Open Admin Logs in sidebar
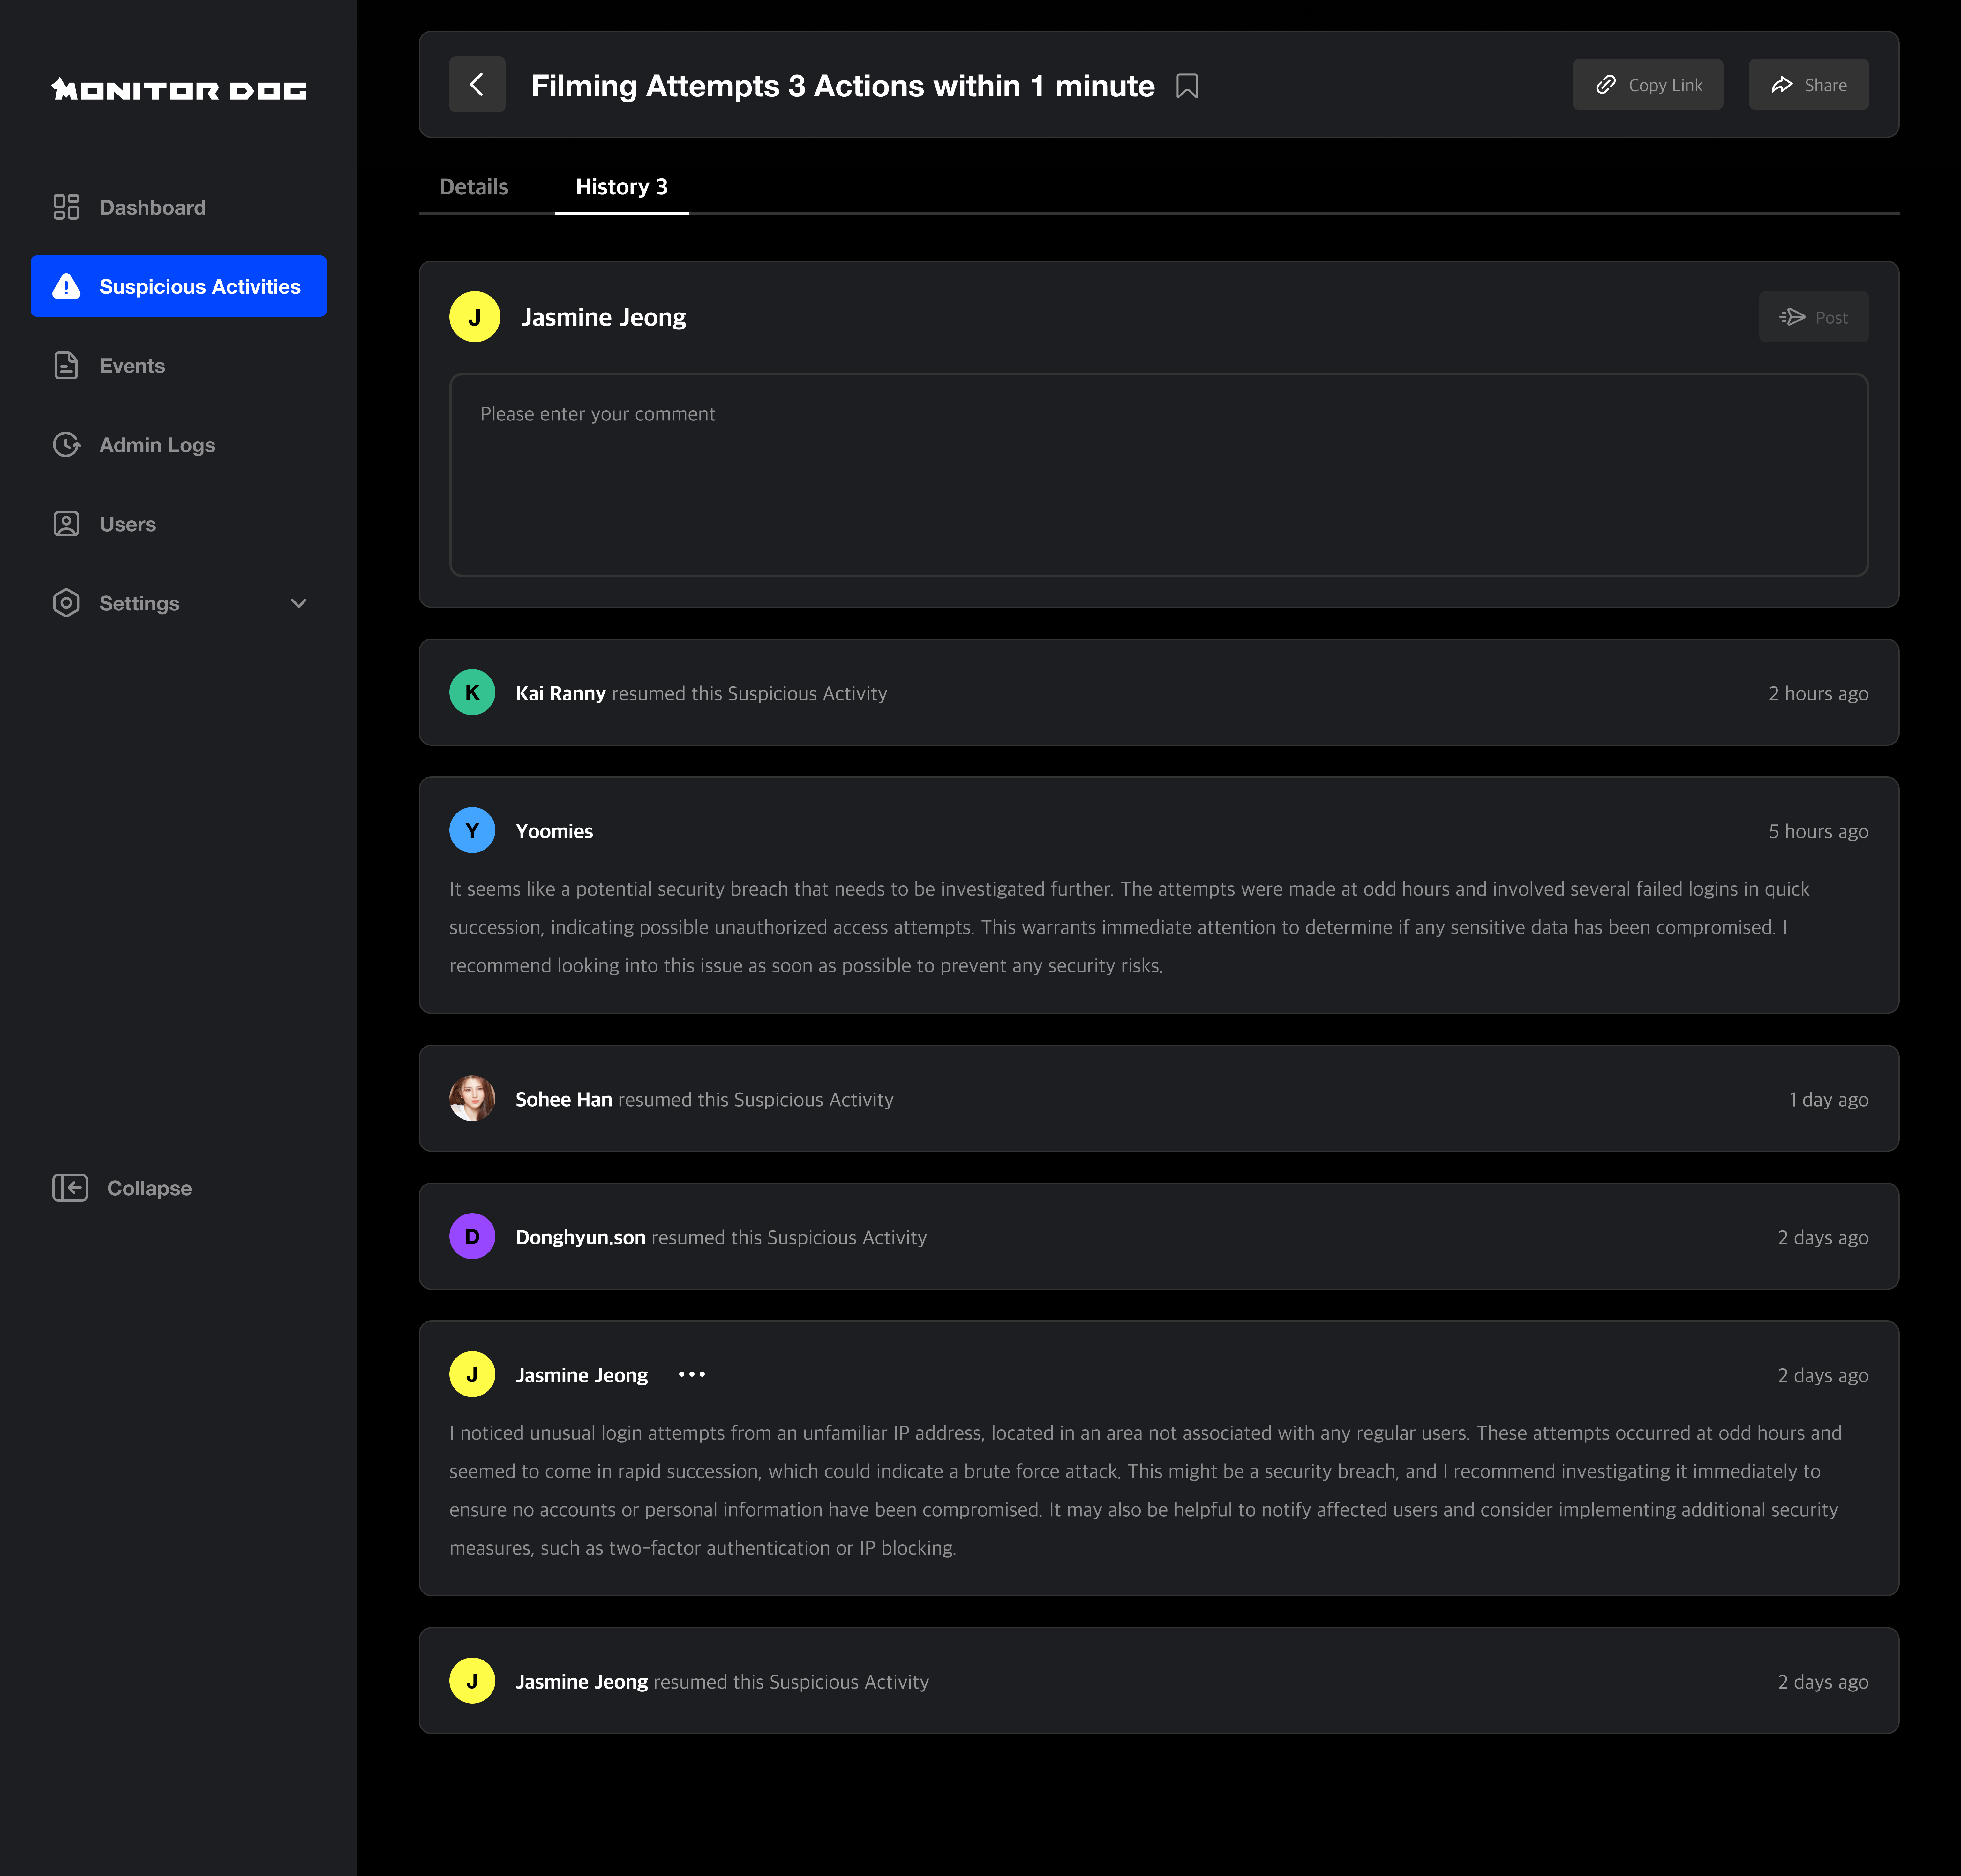Screen dimensions: 1961x1876 point(157,445)
